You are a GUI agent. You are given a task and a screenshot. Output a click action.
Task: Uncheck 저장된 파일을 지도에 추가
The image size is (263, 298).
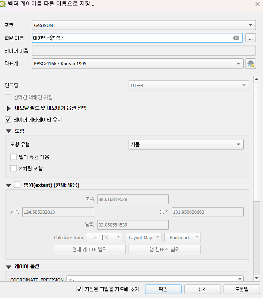79,289
